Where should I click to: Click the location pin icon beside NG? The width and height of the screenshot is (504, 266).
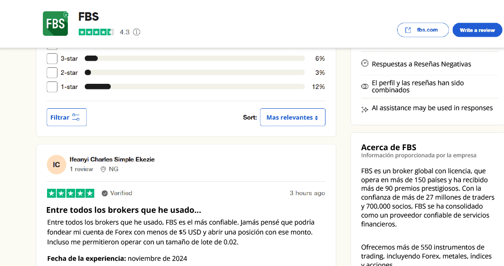pyautogui.click(x=103, y=169)
